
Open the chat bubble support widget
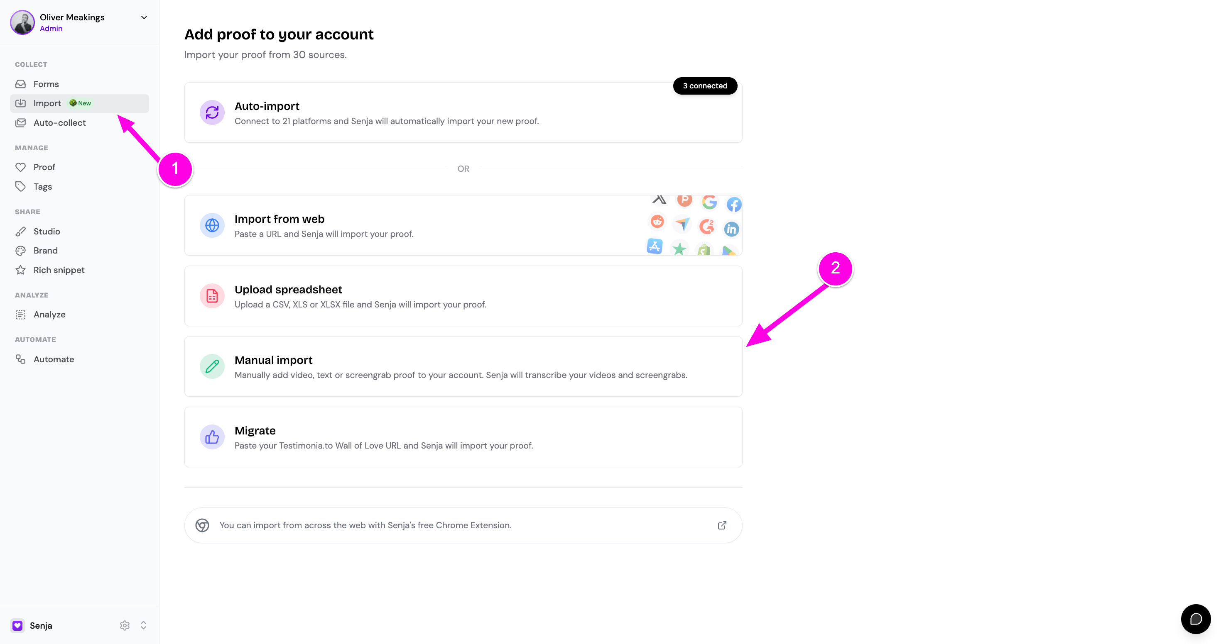[1195, 619]
